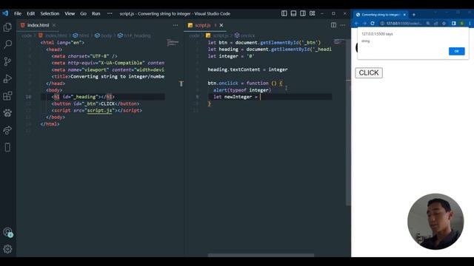Open the h1#_heading breadcrumb

click(134, 35)
